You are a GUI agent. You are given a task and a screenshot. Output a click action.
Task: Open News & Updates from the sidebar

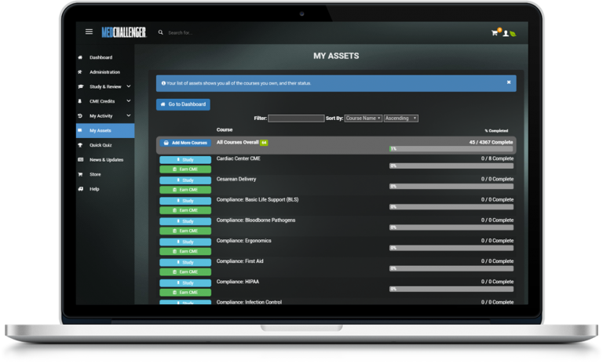[105, 160]
